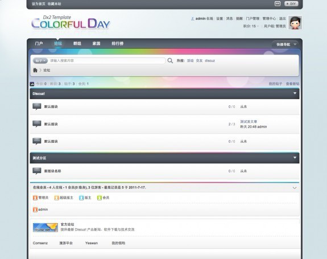
Task: Click the orange 管理员 legend icon
Action: pyautogui.click(x=35, y=198)
